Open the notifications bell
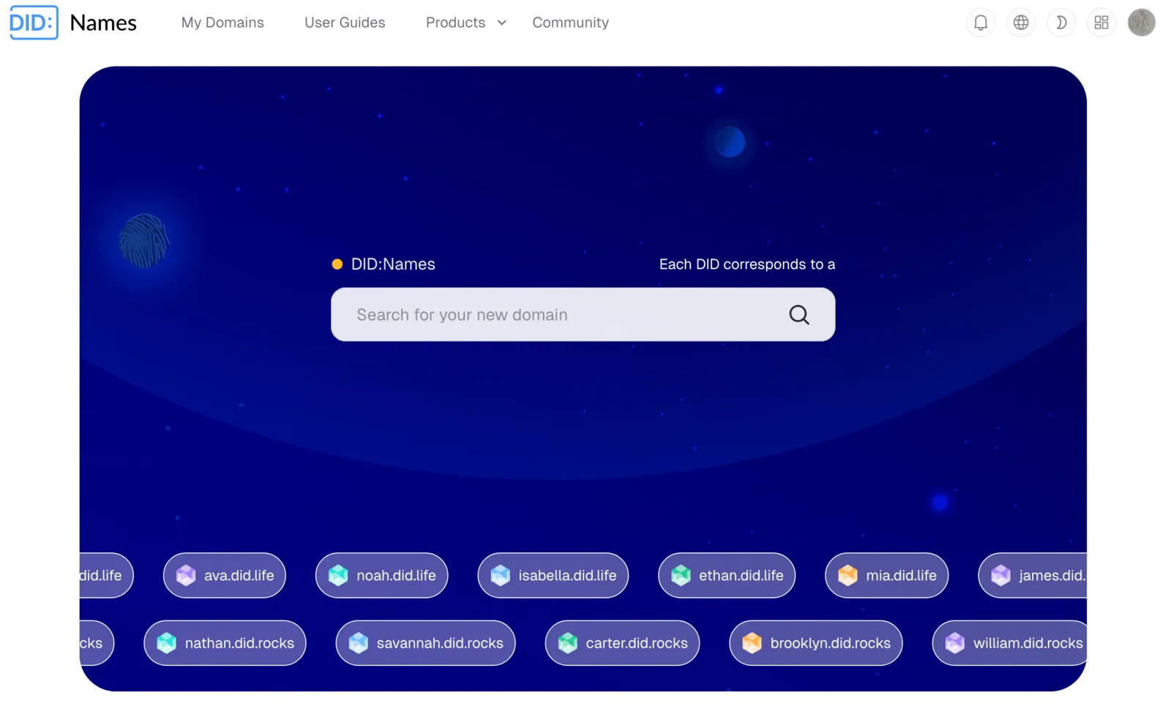1171x728 pixels. coord(981,23)
